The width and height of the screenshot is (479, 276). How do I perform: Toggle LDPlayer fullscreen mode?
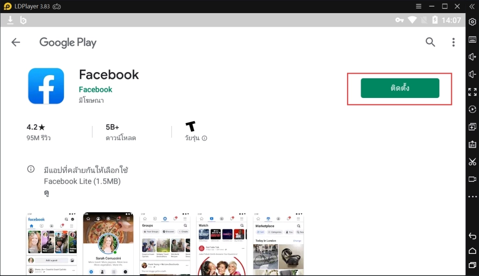472,92
